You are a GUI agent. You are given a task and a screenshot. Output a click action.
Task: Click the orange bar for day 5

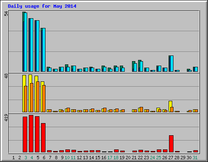pyautogui.click(x=38, y=97)
